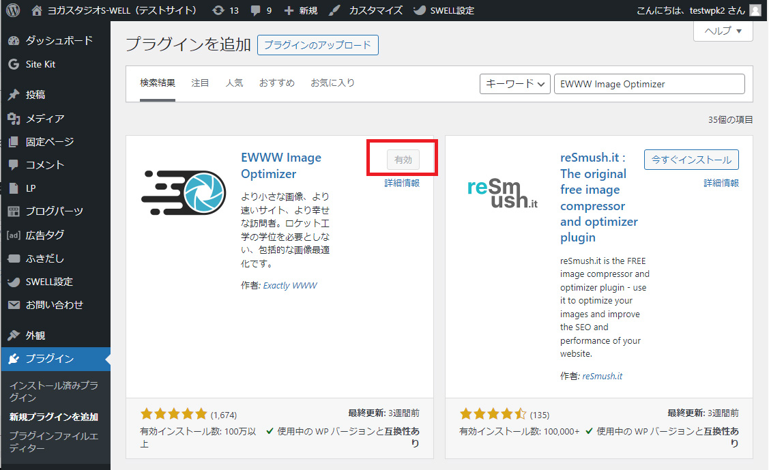Expand the ヘルプ panel
This screenshot has height=470, width=769.
click(723, 31)
